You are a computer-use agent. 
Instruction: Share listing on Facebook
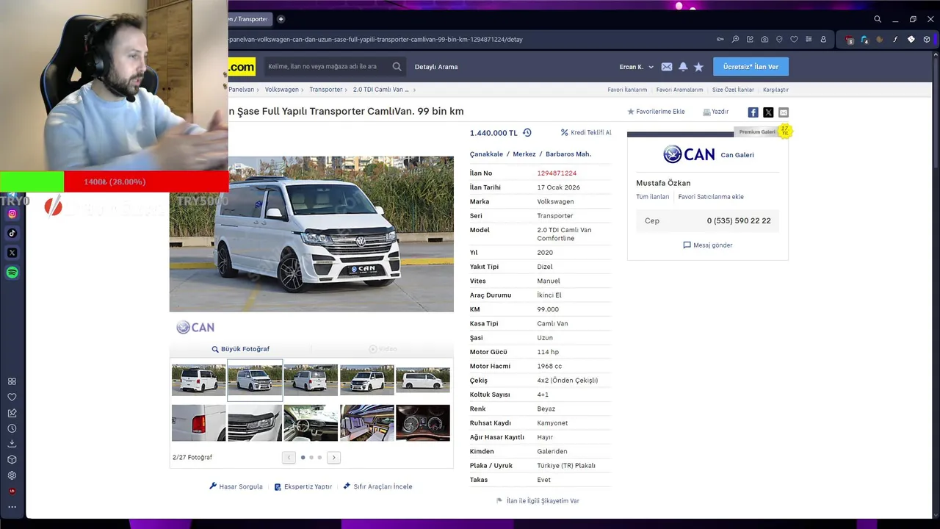[753, 112]
